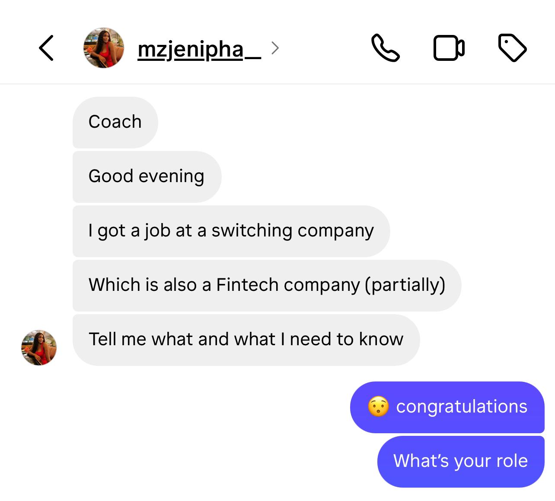Open the label tag icon
The height and width of the screenshot is (501, 555).
(512, 47)
